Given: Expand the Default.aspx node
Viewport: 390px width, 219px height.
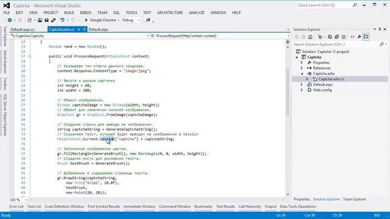Looking at the screenshot, I should pyautogui.click(x=302, y=85).
